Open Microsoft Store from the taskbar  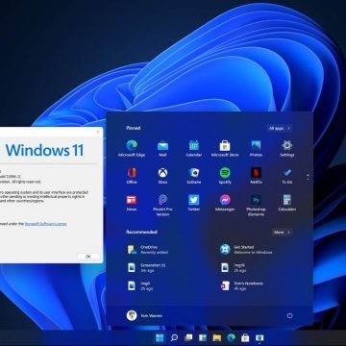245,337
